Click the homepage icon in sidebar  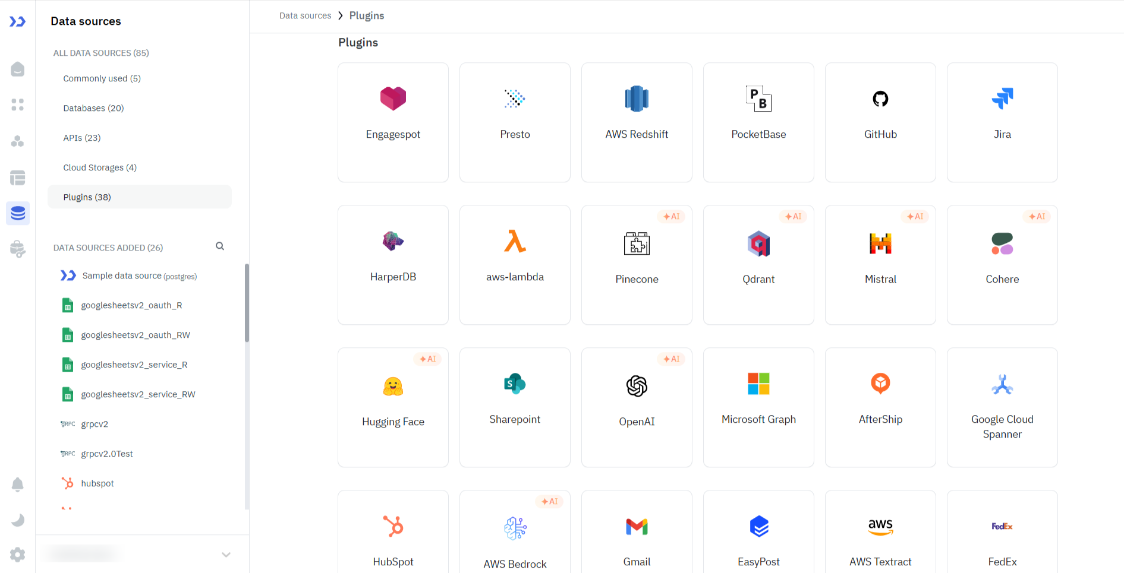[x=18, y=69]
